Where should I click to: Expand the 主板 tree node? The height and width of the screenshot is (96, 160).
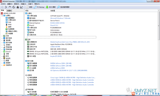2,36
